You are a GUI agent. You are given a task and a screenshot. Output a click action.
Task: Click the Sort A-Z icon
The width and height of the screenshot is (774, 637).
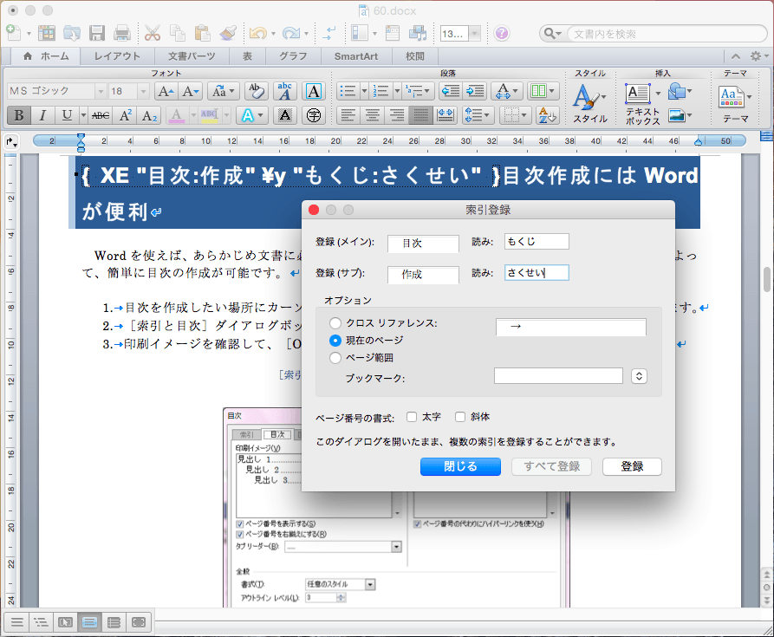click(x=548, y=115)
